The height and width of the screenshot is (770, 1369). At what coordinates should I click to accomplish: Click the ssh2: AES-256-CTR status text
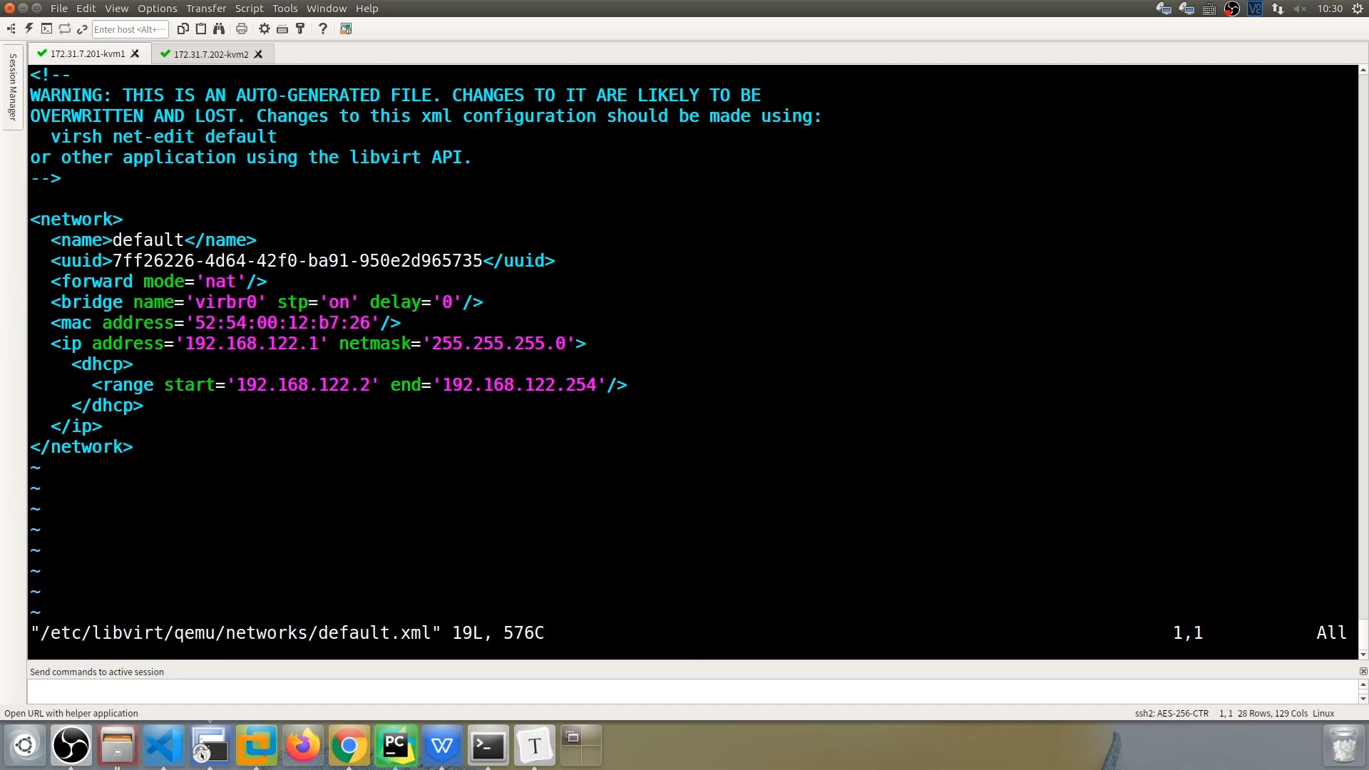click(1171, 713)
